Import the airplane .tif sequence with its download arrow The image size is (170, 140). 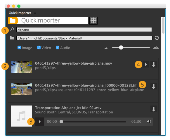point(154,86)
